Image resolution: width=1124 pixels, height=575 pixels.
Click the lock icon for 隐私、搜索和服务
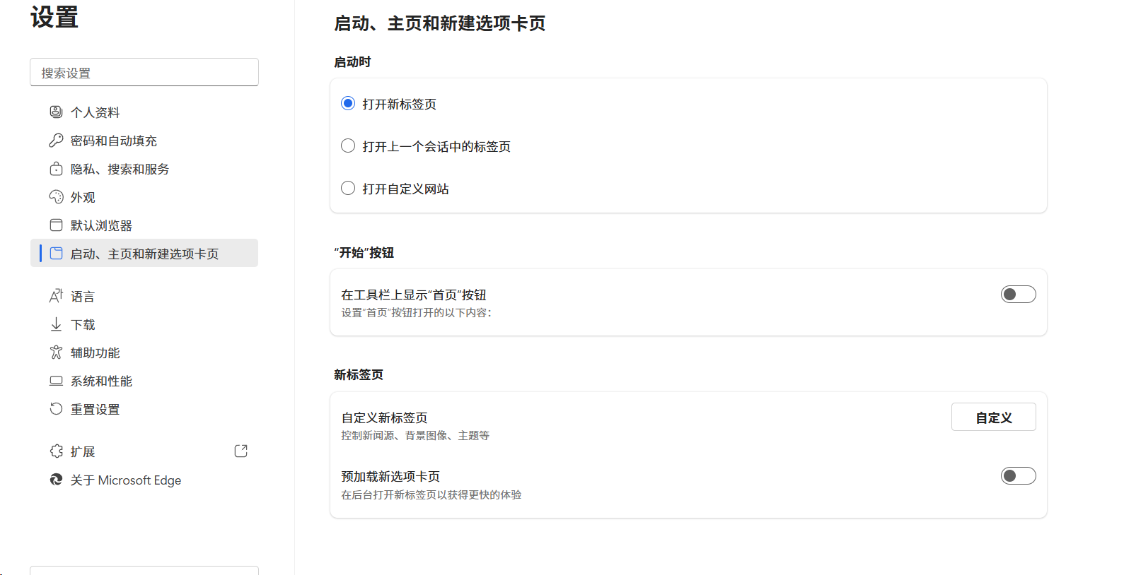(57, 168)
